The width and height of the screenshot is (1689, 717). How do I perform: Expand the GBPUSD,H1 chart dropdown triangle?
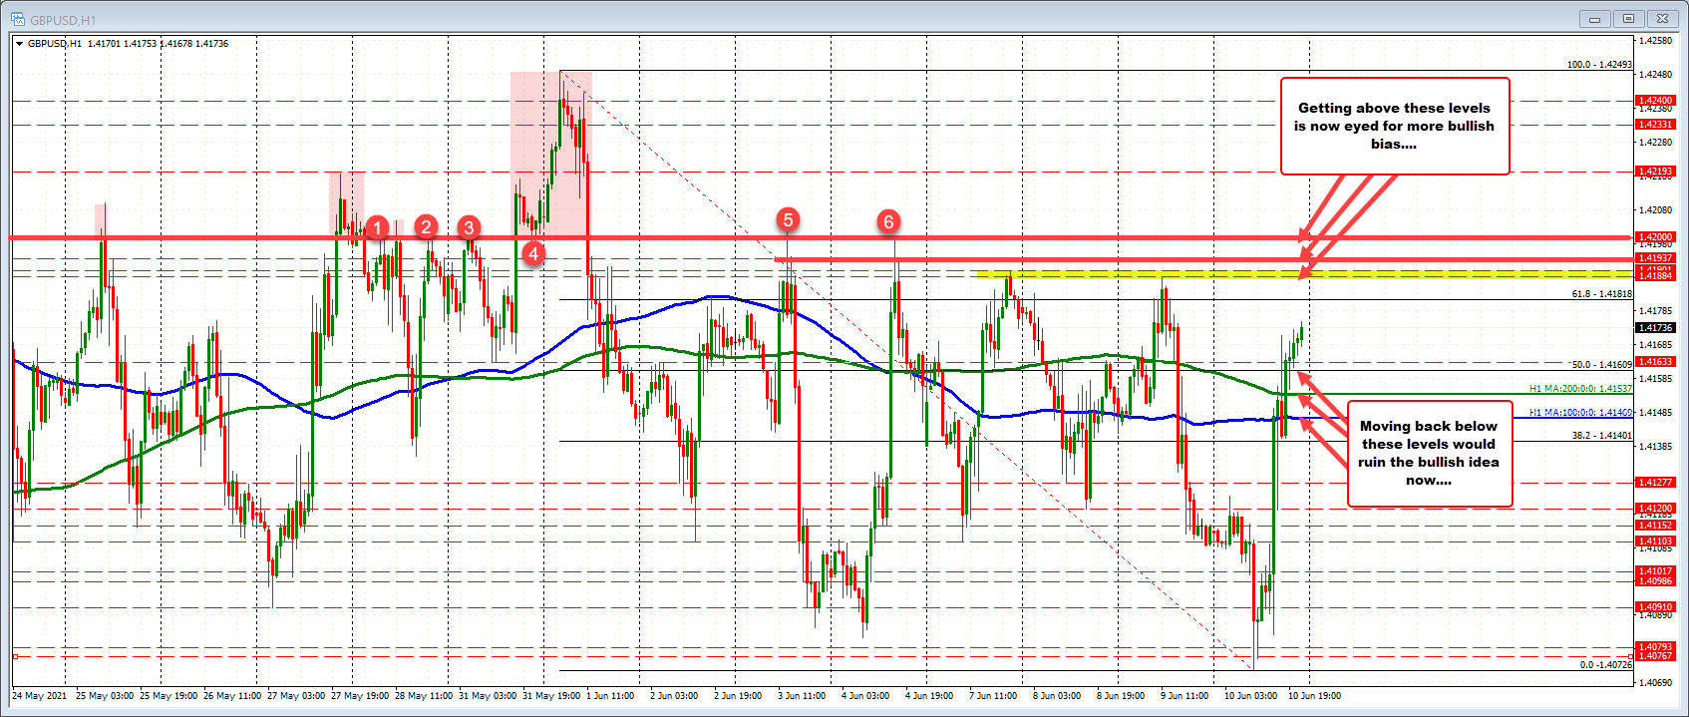click(20, 44)
